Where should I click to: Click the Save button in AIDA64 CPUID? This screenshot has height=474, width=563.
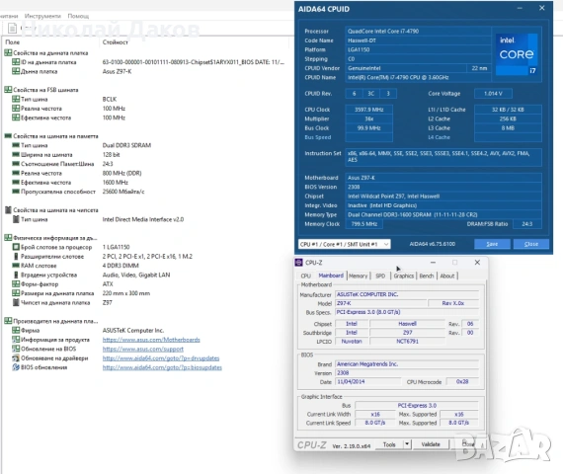pos(492,244)
